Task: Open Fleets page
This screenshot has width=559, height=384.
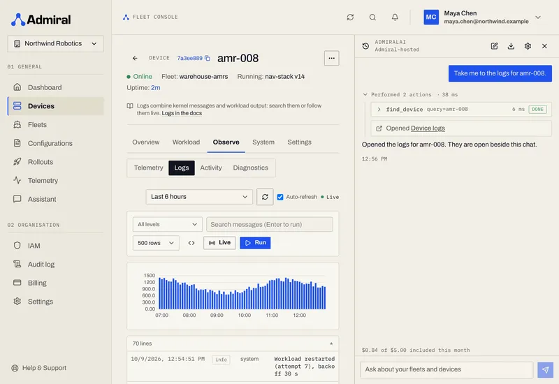Action: tap(56, 125)
